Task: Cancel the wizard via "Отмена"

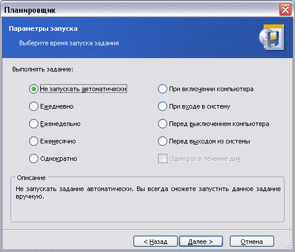Action: 252,242
